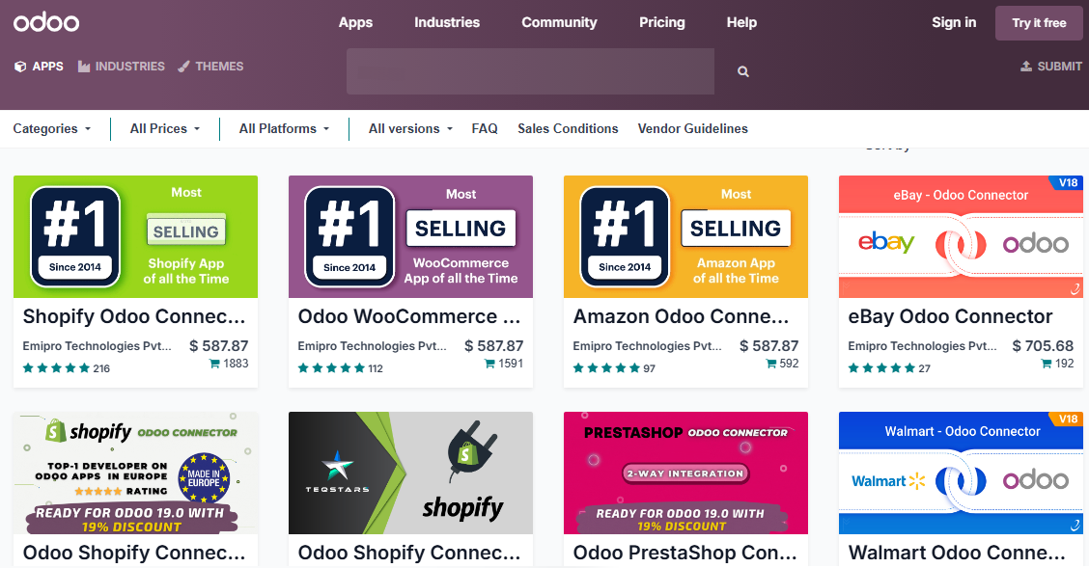Viewport: 1089px width, 568px height.
Task: Go to Industries with chart icon
Action: click(x=84, y=67)
